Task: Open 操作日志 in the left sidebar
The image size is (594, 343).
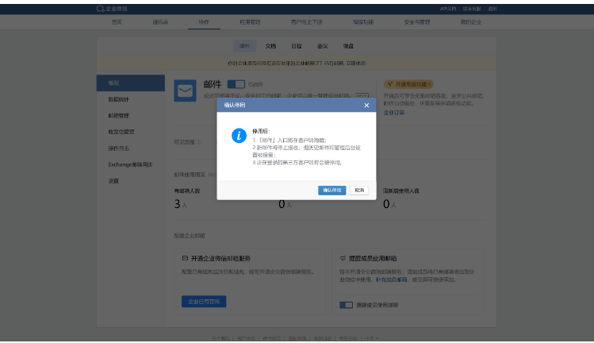Action: click(x=119, y=148)
